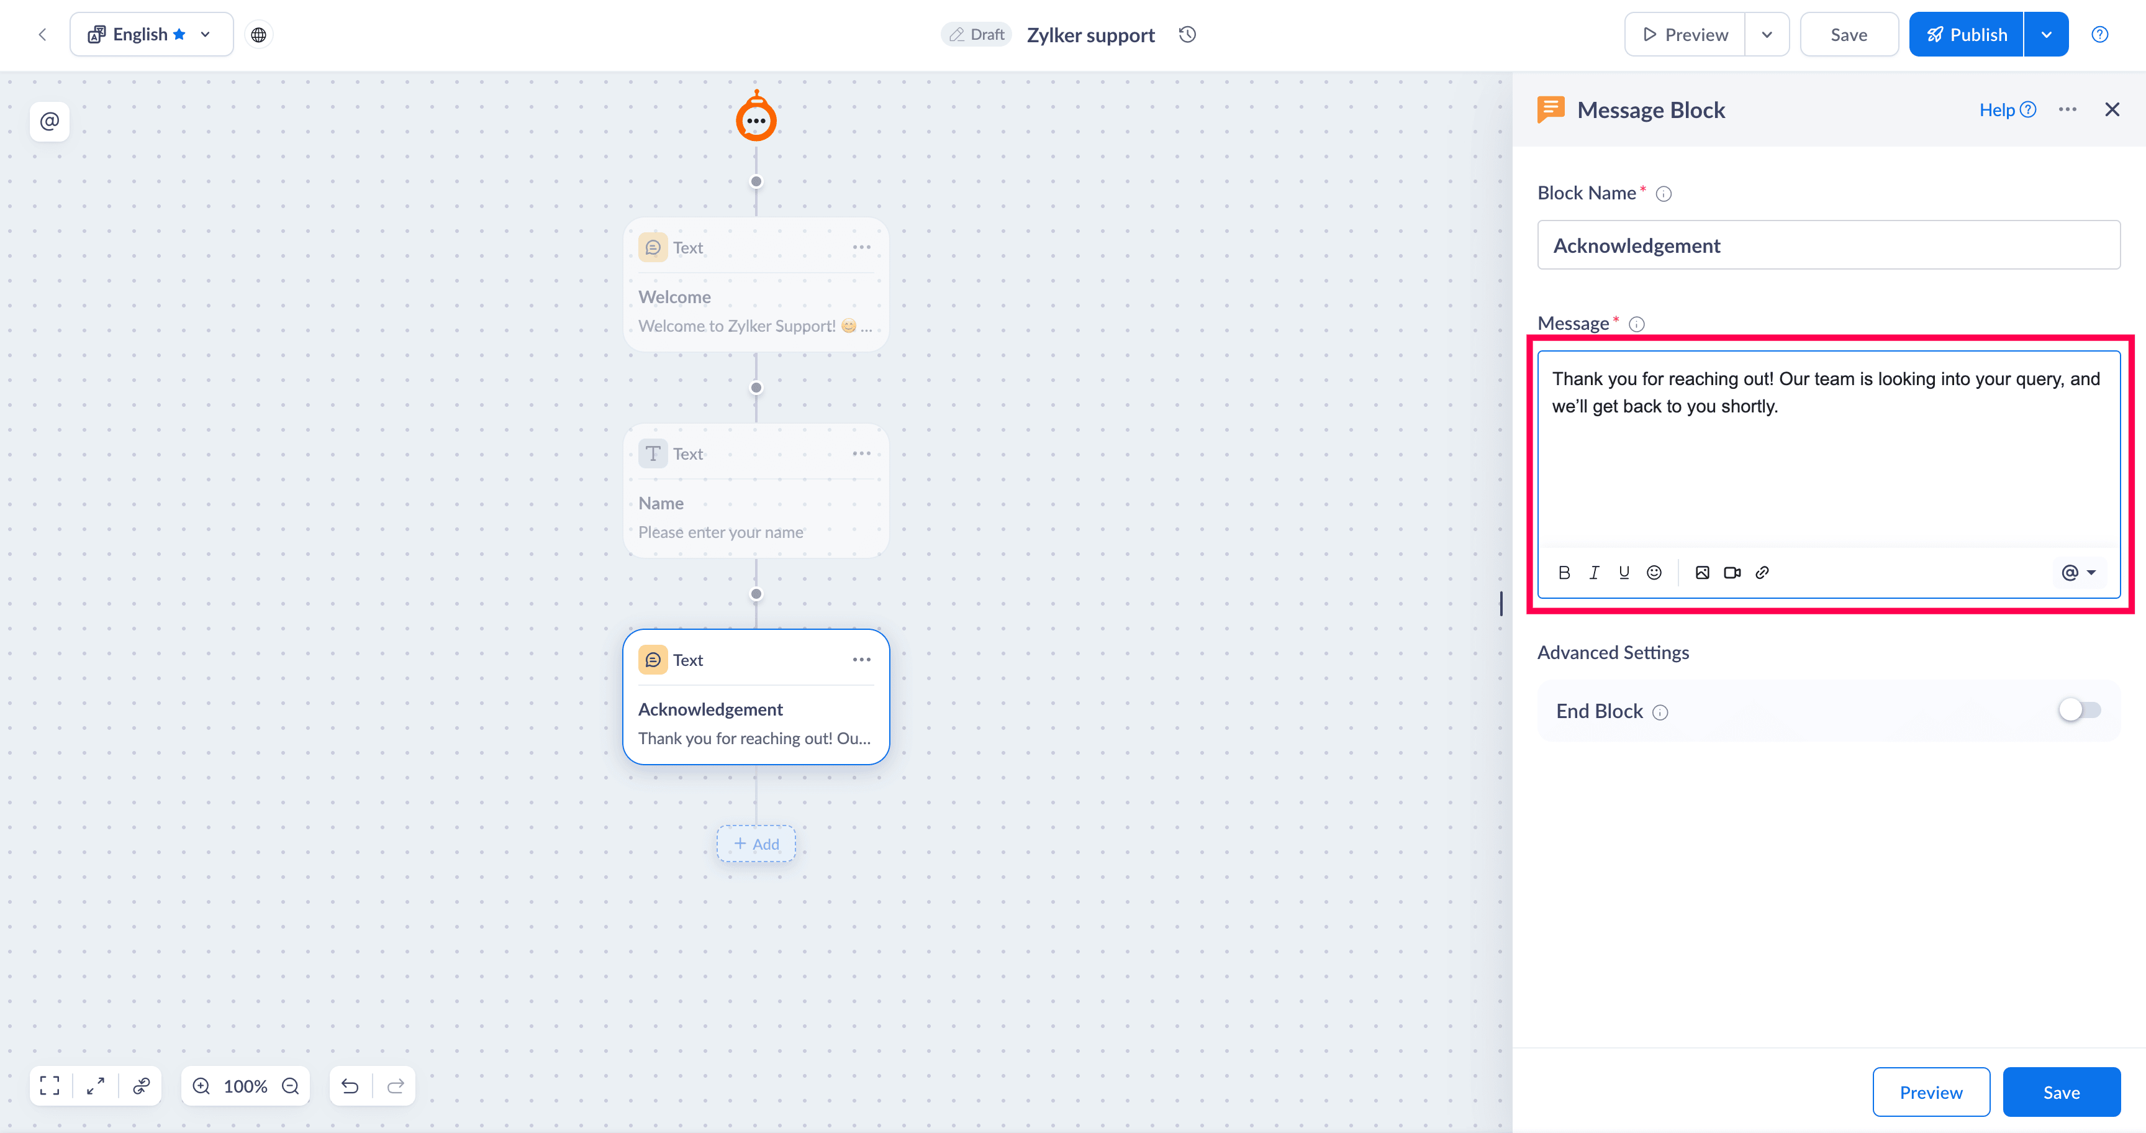This screenshot has width=2146, height=1133.
Task: Open Message Block panel more options menu
Action: click(2067, 109)
